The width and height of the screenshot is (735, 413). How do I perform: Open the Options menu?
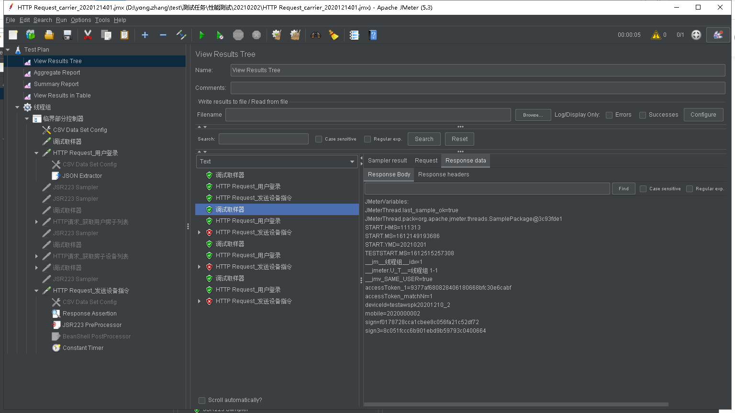pos(80,20)
